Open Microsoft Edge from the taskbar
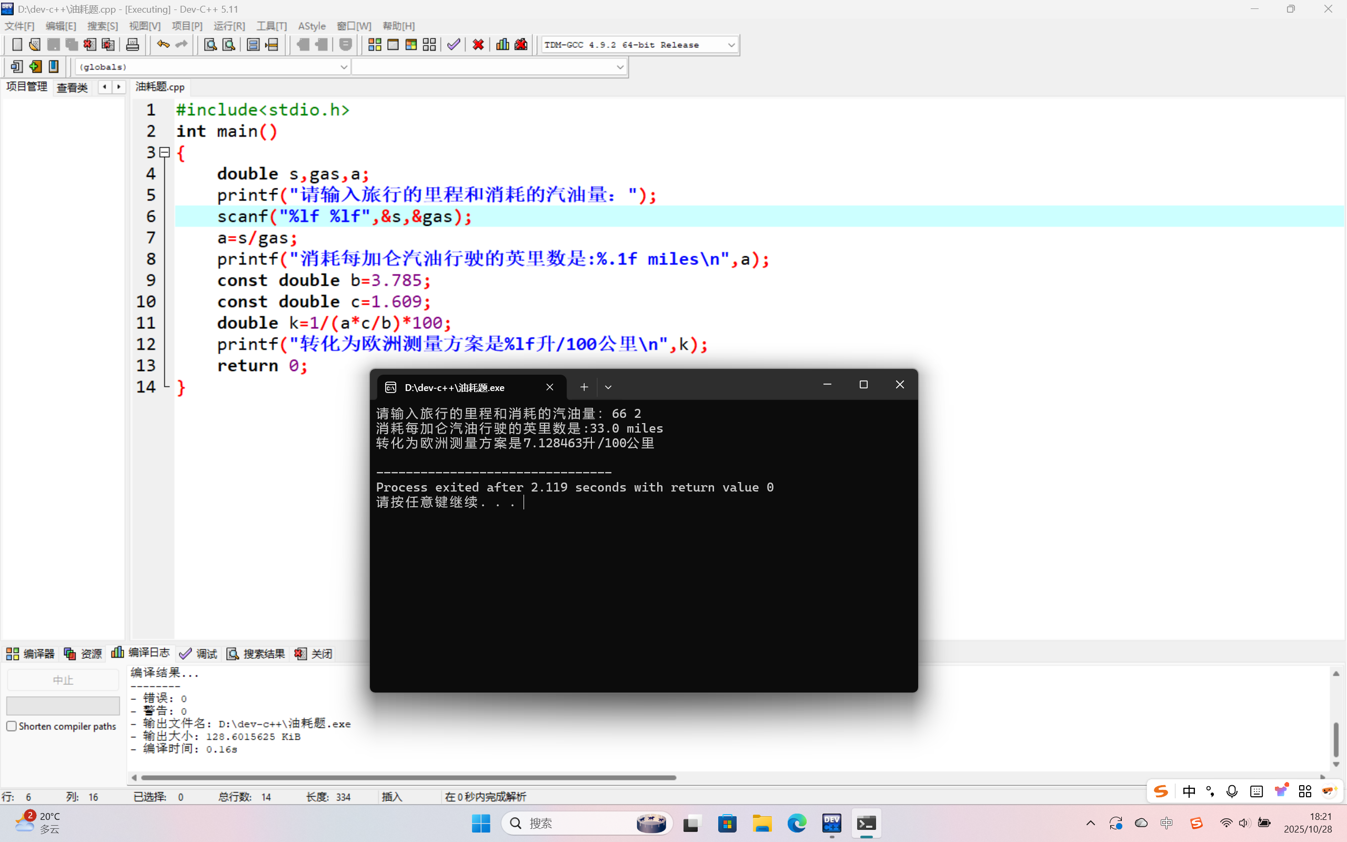This screenshot has height=842, width=1347. [797, 823]
